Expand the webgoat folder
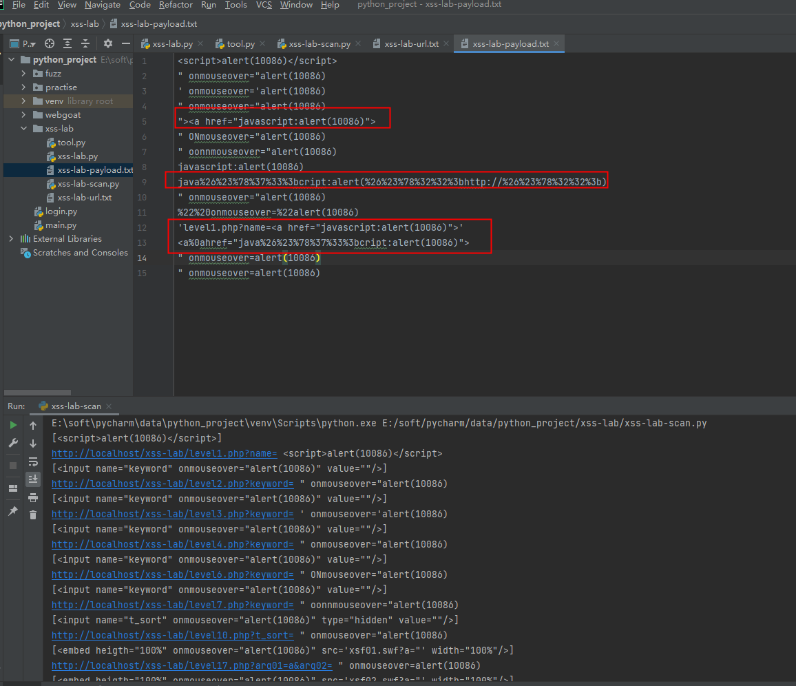This screenshot has height=686, width=796. click(x=23, y=114)
